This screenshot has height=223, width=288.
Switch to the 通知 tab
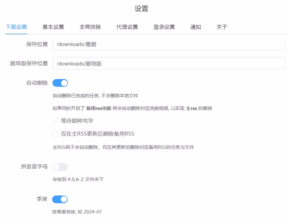tap(196, 27)
